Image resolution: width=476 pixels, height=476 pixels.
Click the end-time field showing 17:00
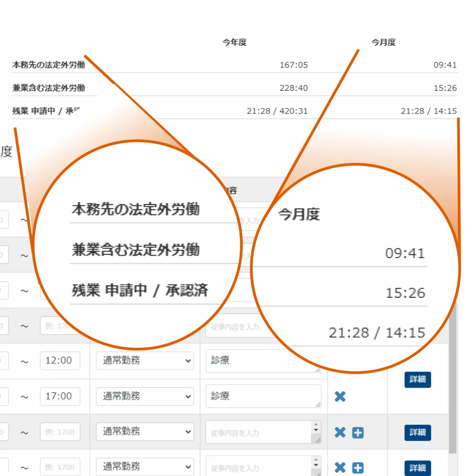(x=60, y=396)
